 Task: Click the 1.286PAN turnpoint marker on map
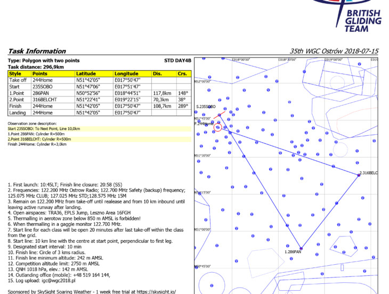coord(301,248)
